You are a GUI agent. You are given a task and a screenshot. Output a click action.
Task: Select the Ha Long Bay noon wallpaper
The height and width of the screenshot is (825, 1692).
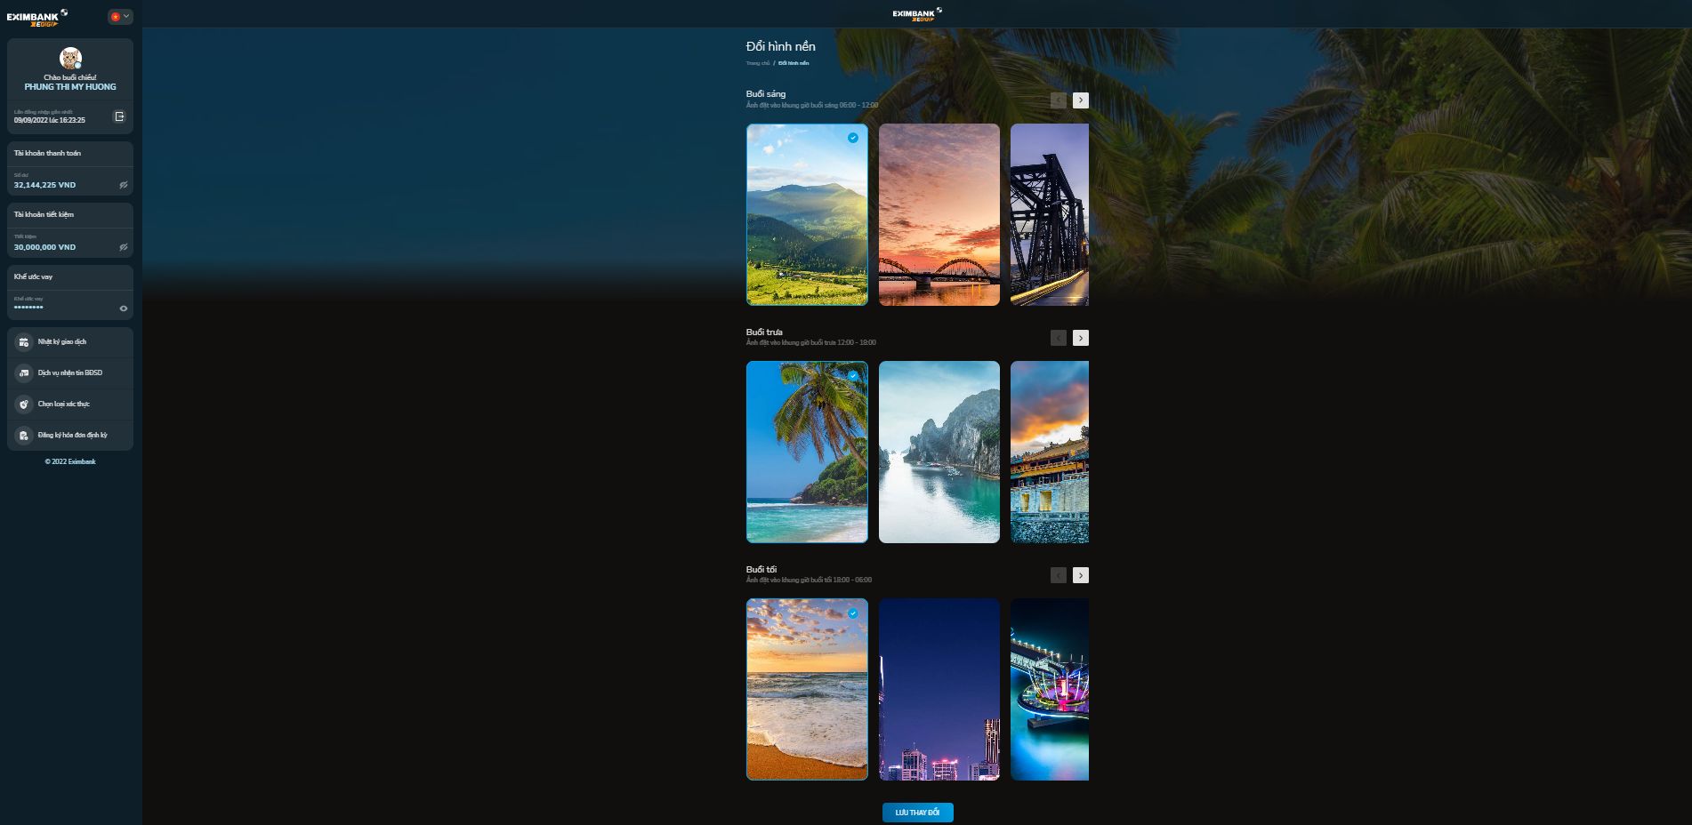click(x=939, y=452)
